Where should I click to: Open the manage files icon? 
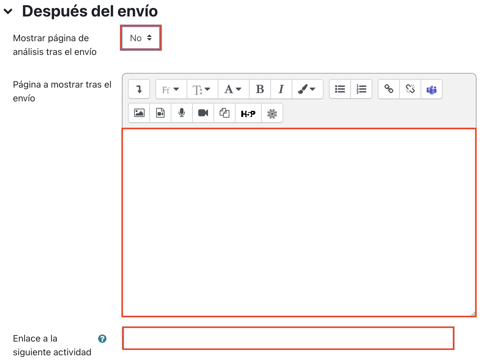point(225,113)
